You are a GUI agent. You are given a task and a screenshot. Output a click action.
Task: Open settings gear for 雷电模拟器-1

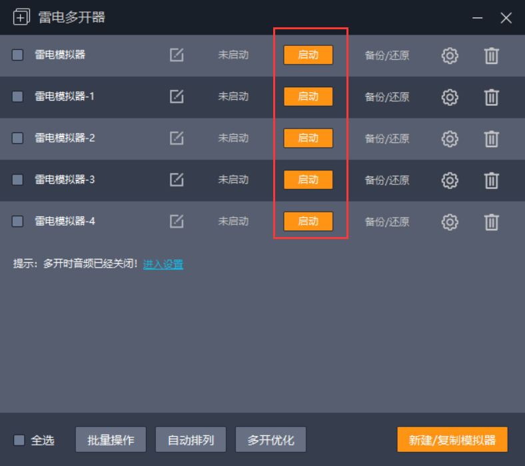pos(450,97)
